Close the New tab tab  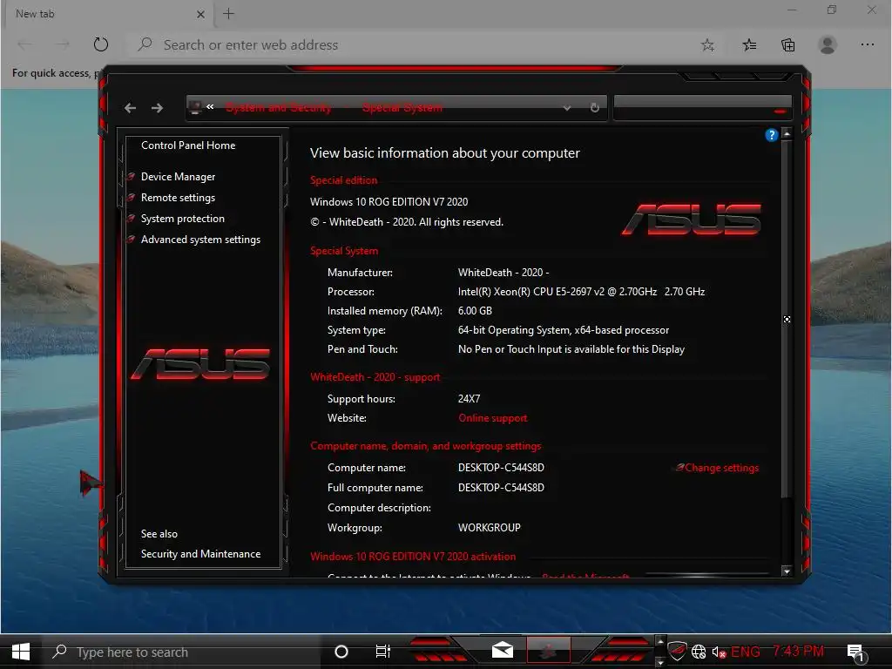[x=200, y=14]
